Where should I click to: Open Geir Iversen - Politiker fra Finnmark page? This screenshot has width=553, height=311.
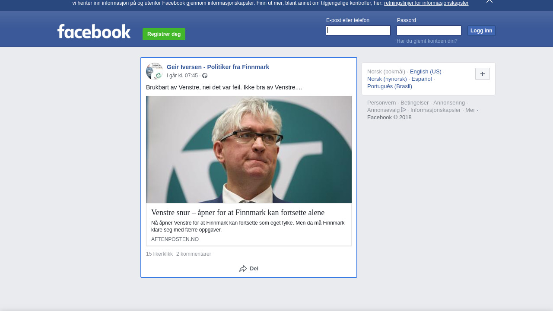(218, 67)
